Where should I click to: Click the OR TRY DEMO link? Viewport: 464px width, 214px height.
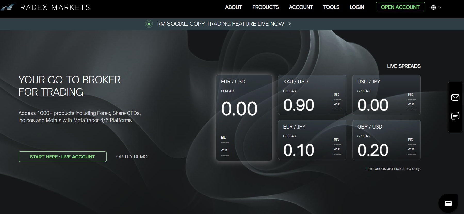point(132,157)
